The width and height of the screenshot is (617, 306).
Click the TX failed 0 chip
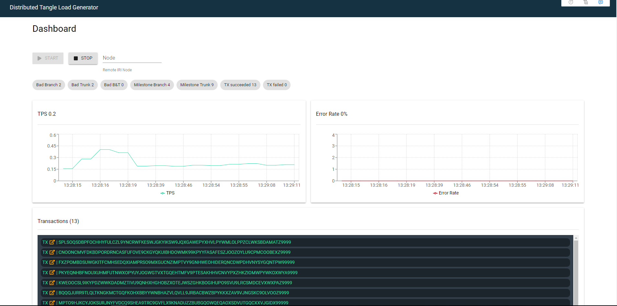tap(277, 85)
